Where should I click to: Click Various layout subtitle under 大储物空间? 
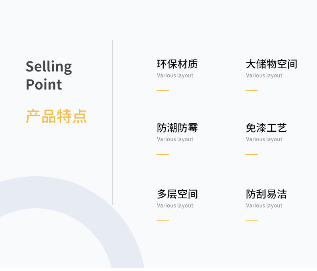point(264,75)
